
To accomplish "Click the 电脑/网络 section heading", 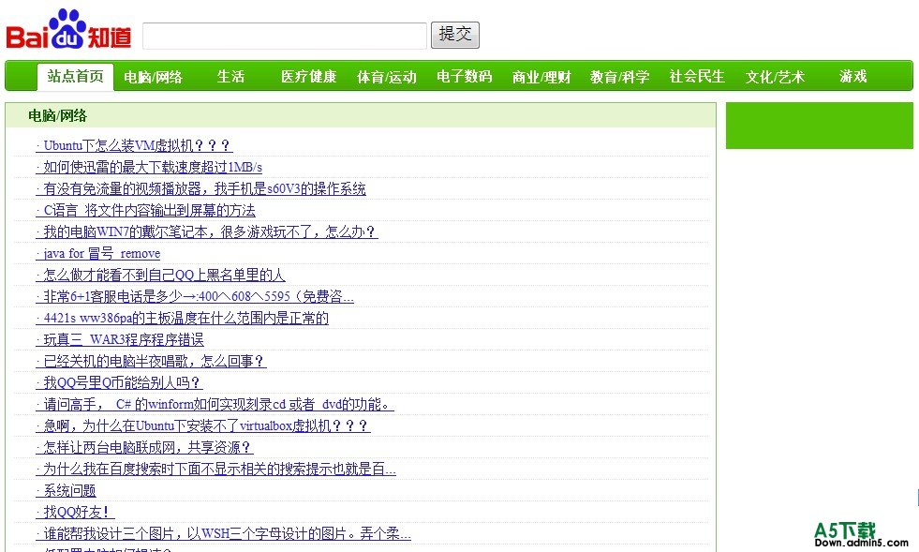I will tap(57, 115).
